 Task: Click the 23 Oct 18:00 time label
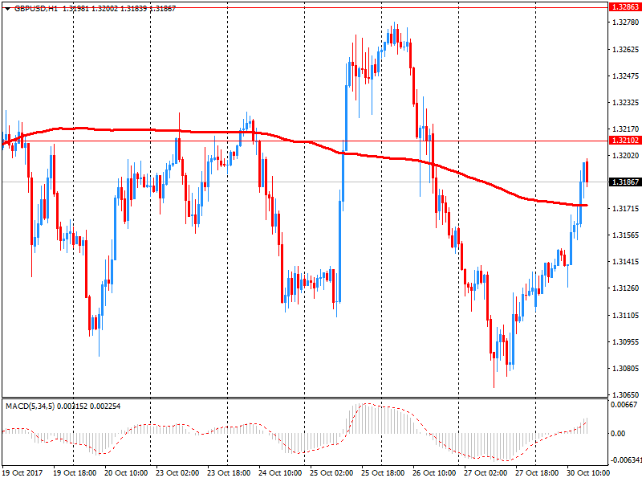229,472
